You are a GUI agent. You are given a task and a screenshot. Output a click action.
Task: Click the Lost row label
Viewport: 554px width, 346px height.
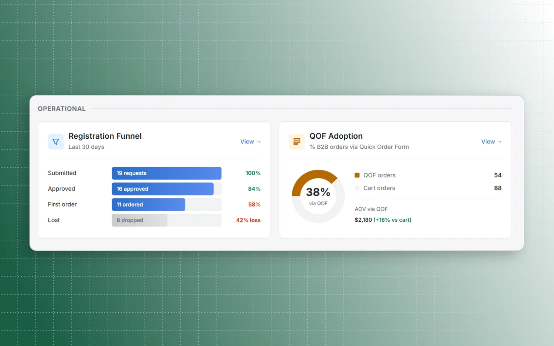[54, 220]
